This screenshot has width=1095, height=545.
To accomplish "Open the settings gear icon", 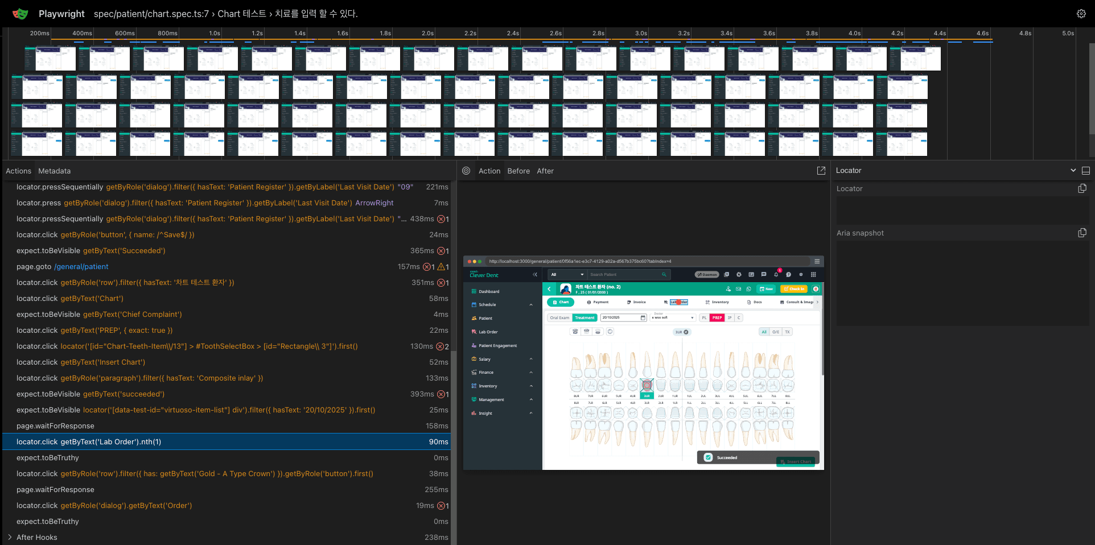I will pyautogui.click(x=1081, y=14).
